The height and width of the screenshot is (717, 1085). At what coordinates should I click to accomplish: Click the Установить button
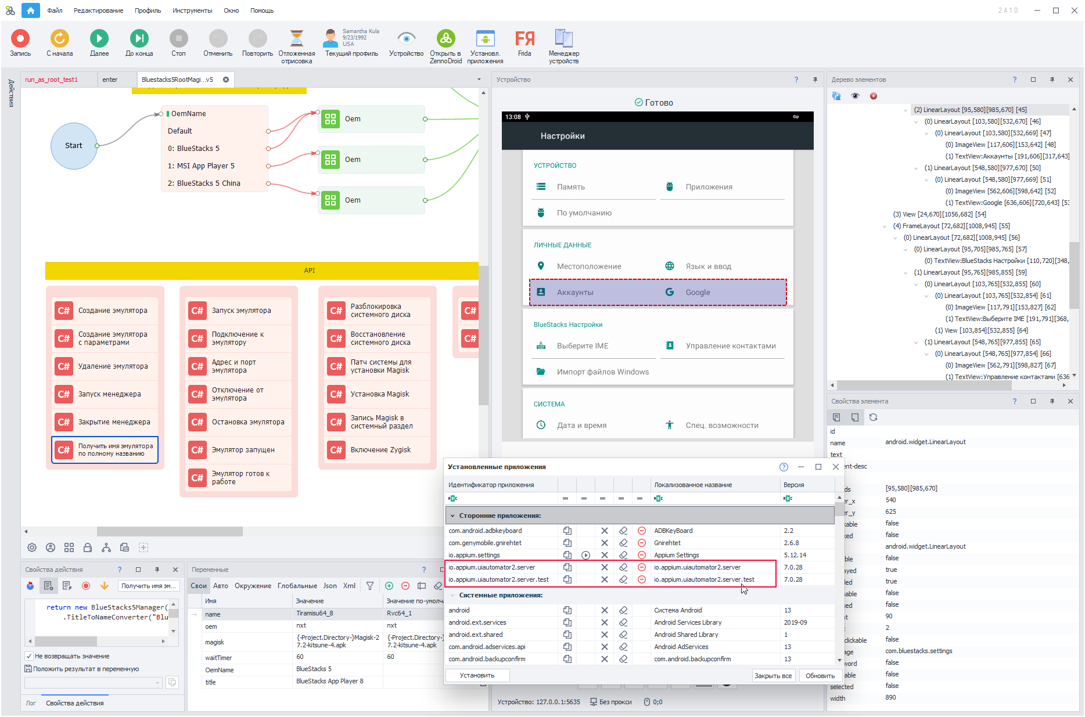(x=477, y=675)
